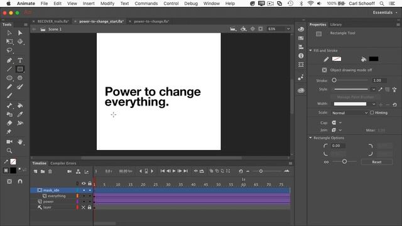Select the Hand tool
Viewport: 402px width, 226px height.
point(20,142)
